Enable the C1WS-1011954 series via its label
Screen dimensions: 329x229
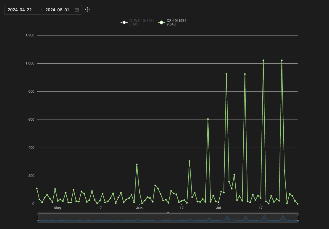pos(142,21)
